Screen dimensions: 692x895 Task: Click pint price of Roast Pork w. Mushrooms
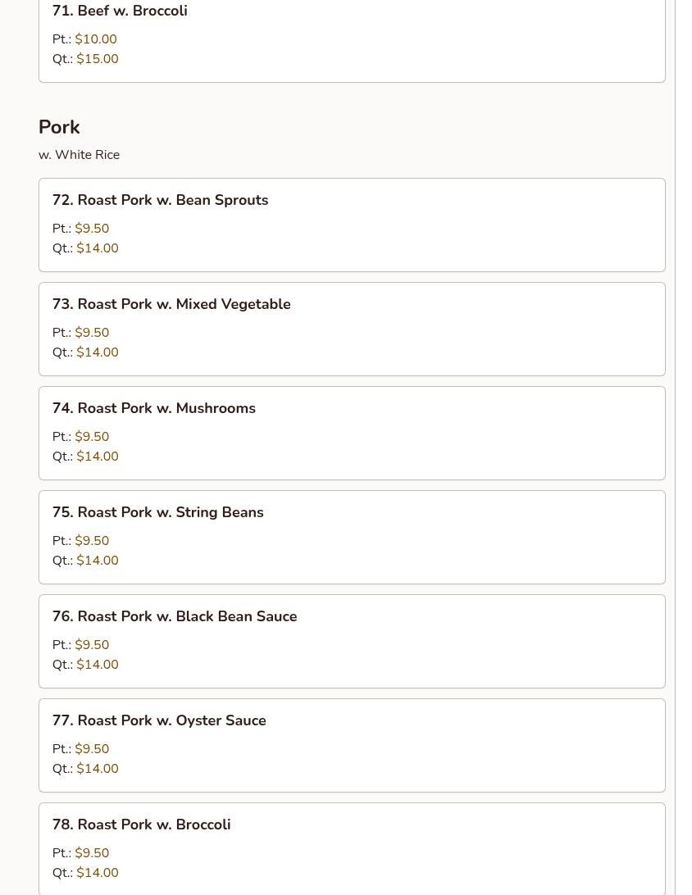[x=92, y=437]
